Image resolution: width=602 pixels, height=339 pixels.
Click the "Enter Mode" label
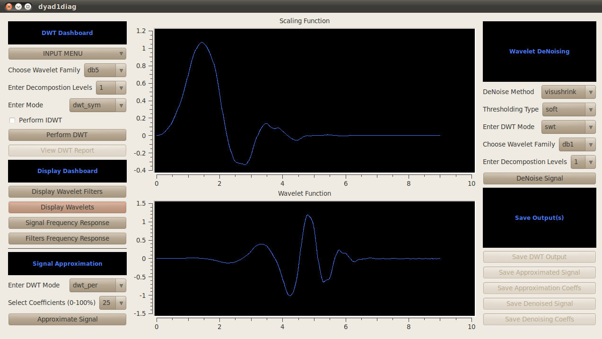coord(26,105)
